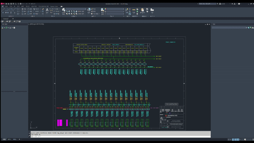Switch to the Model layout tab

(x=4, y=140)
